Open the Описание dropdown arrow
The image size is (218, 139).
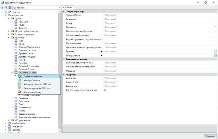pyautogui.click(x=215, y=27)
